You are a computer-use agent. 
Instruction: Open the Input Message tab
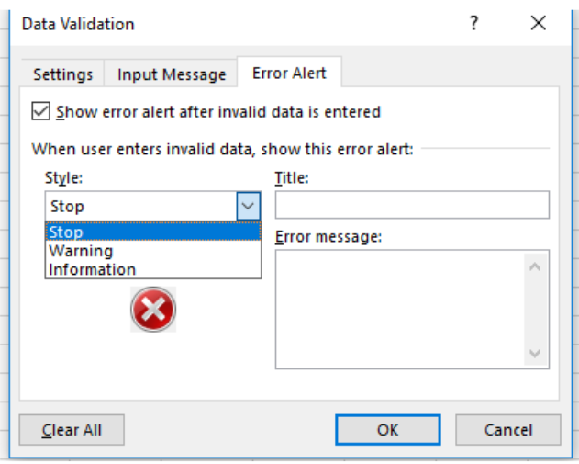click(x=172, y=74)
